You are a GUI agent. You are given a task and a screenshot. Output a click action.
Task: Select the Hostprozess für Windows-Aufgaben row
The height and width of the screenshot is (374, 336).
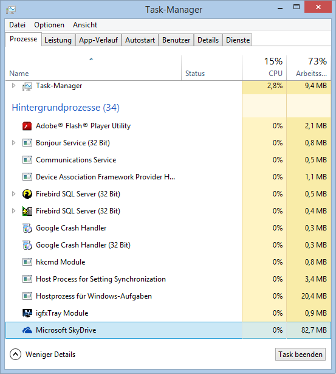point(168,296)
